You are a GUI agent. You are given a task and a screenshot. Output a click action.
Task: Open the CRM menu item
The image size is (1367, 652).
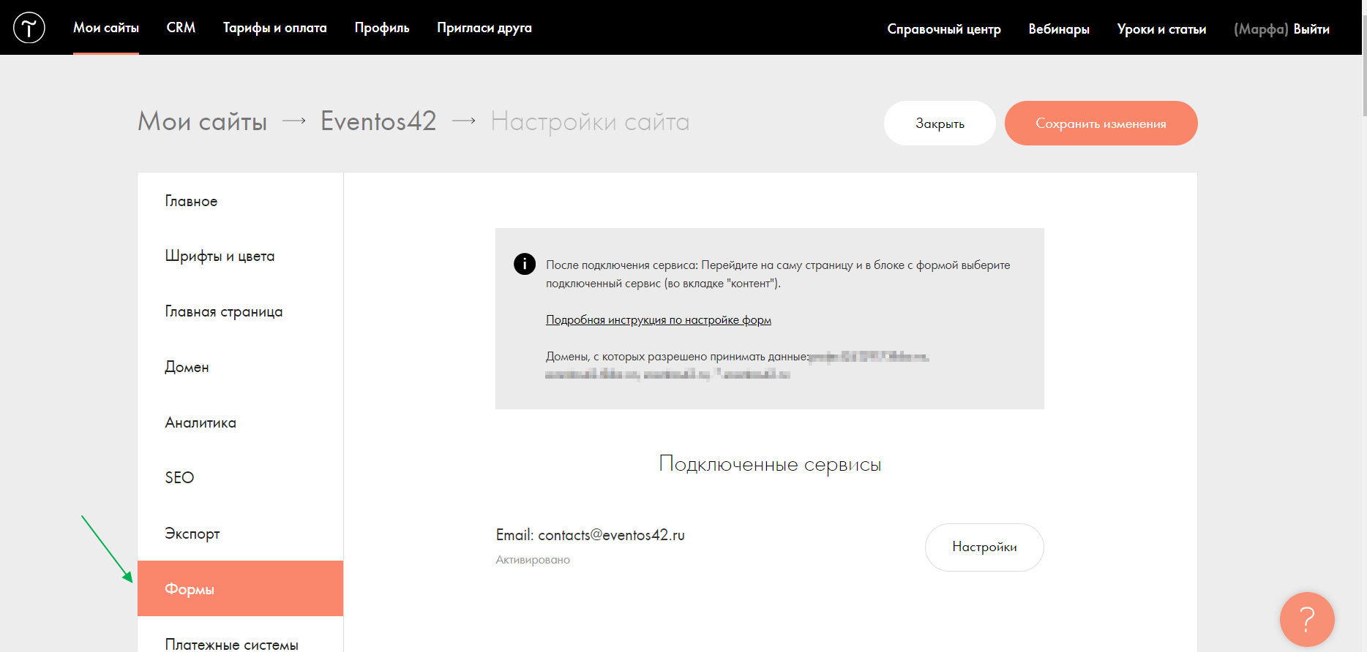pos(181,28)
